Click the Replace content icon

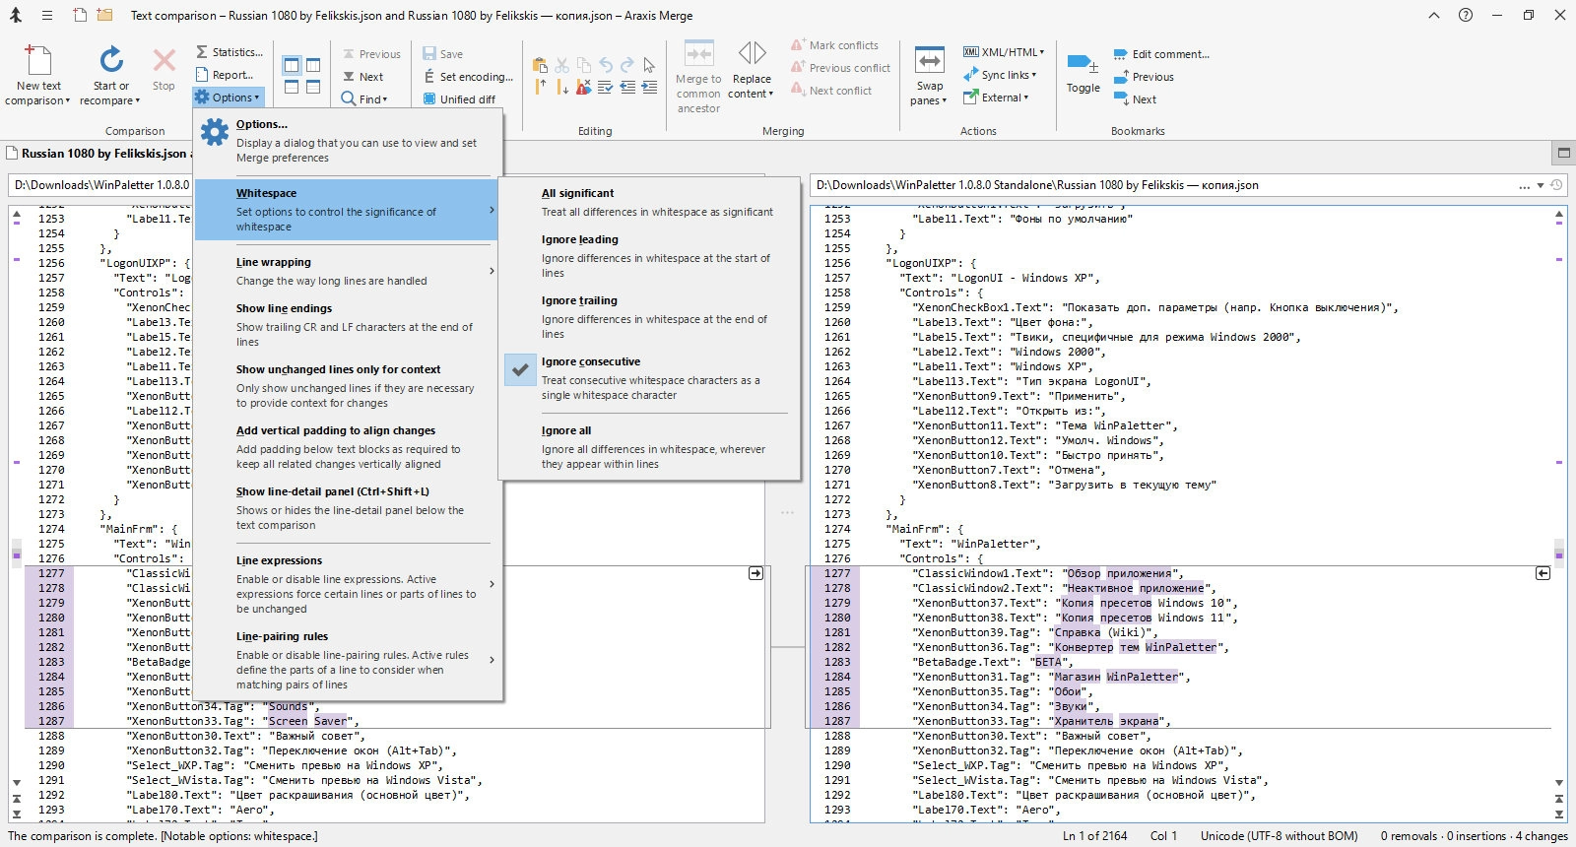[x=752, y=54]
